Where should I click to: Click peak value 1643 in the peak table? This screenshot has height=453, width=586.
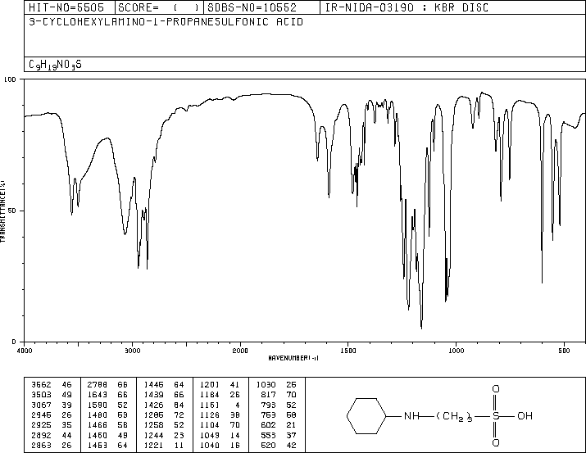point(98,394)
